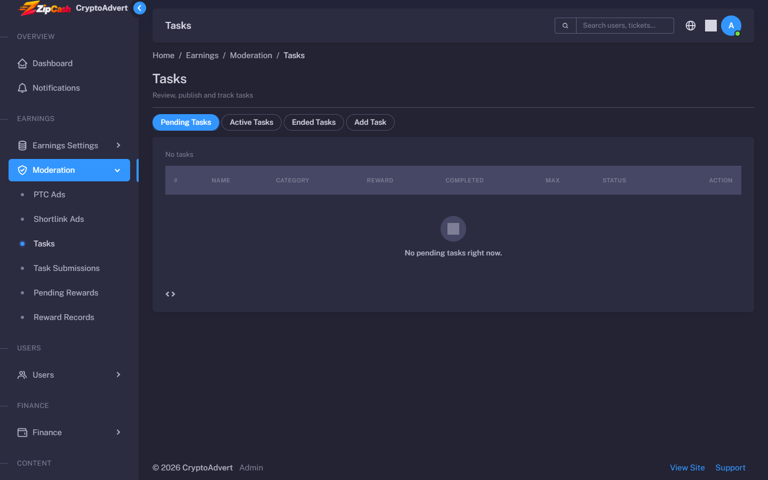The image size is (768, 480).
Task: Expand the Finance submenu chevron
Action: tap(118, 432)
